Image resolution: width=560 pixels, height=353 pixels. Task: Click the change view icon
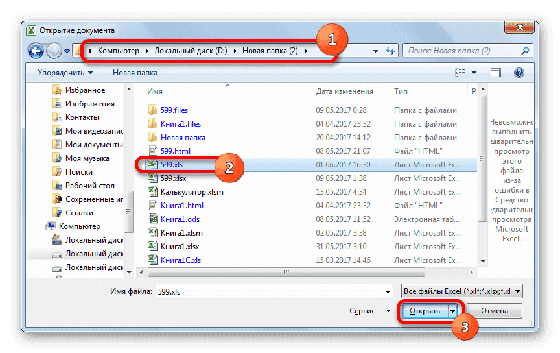460,73
